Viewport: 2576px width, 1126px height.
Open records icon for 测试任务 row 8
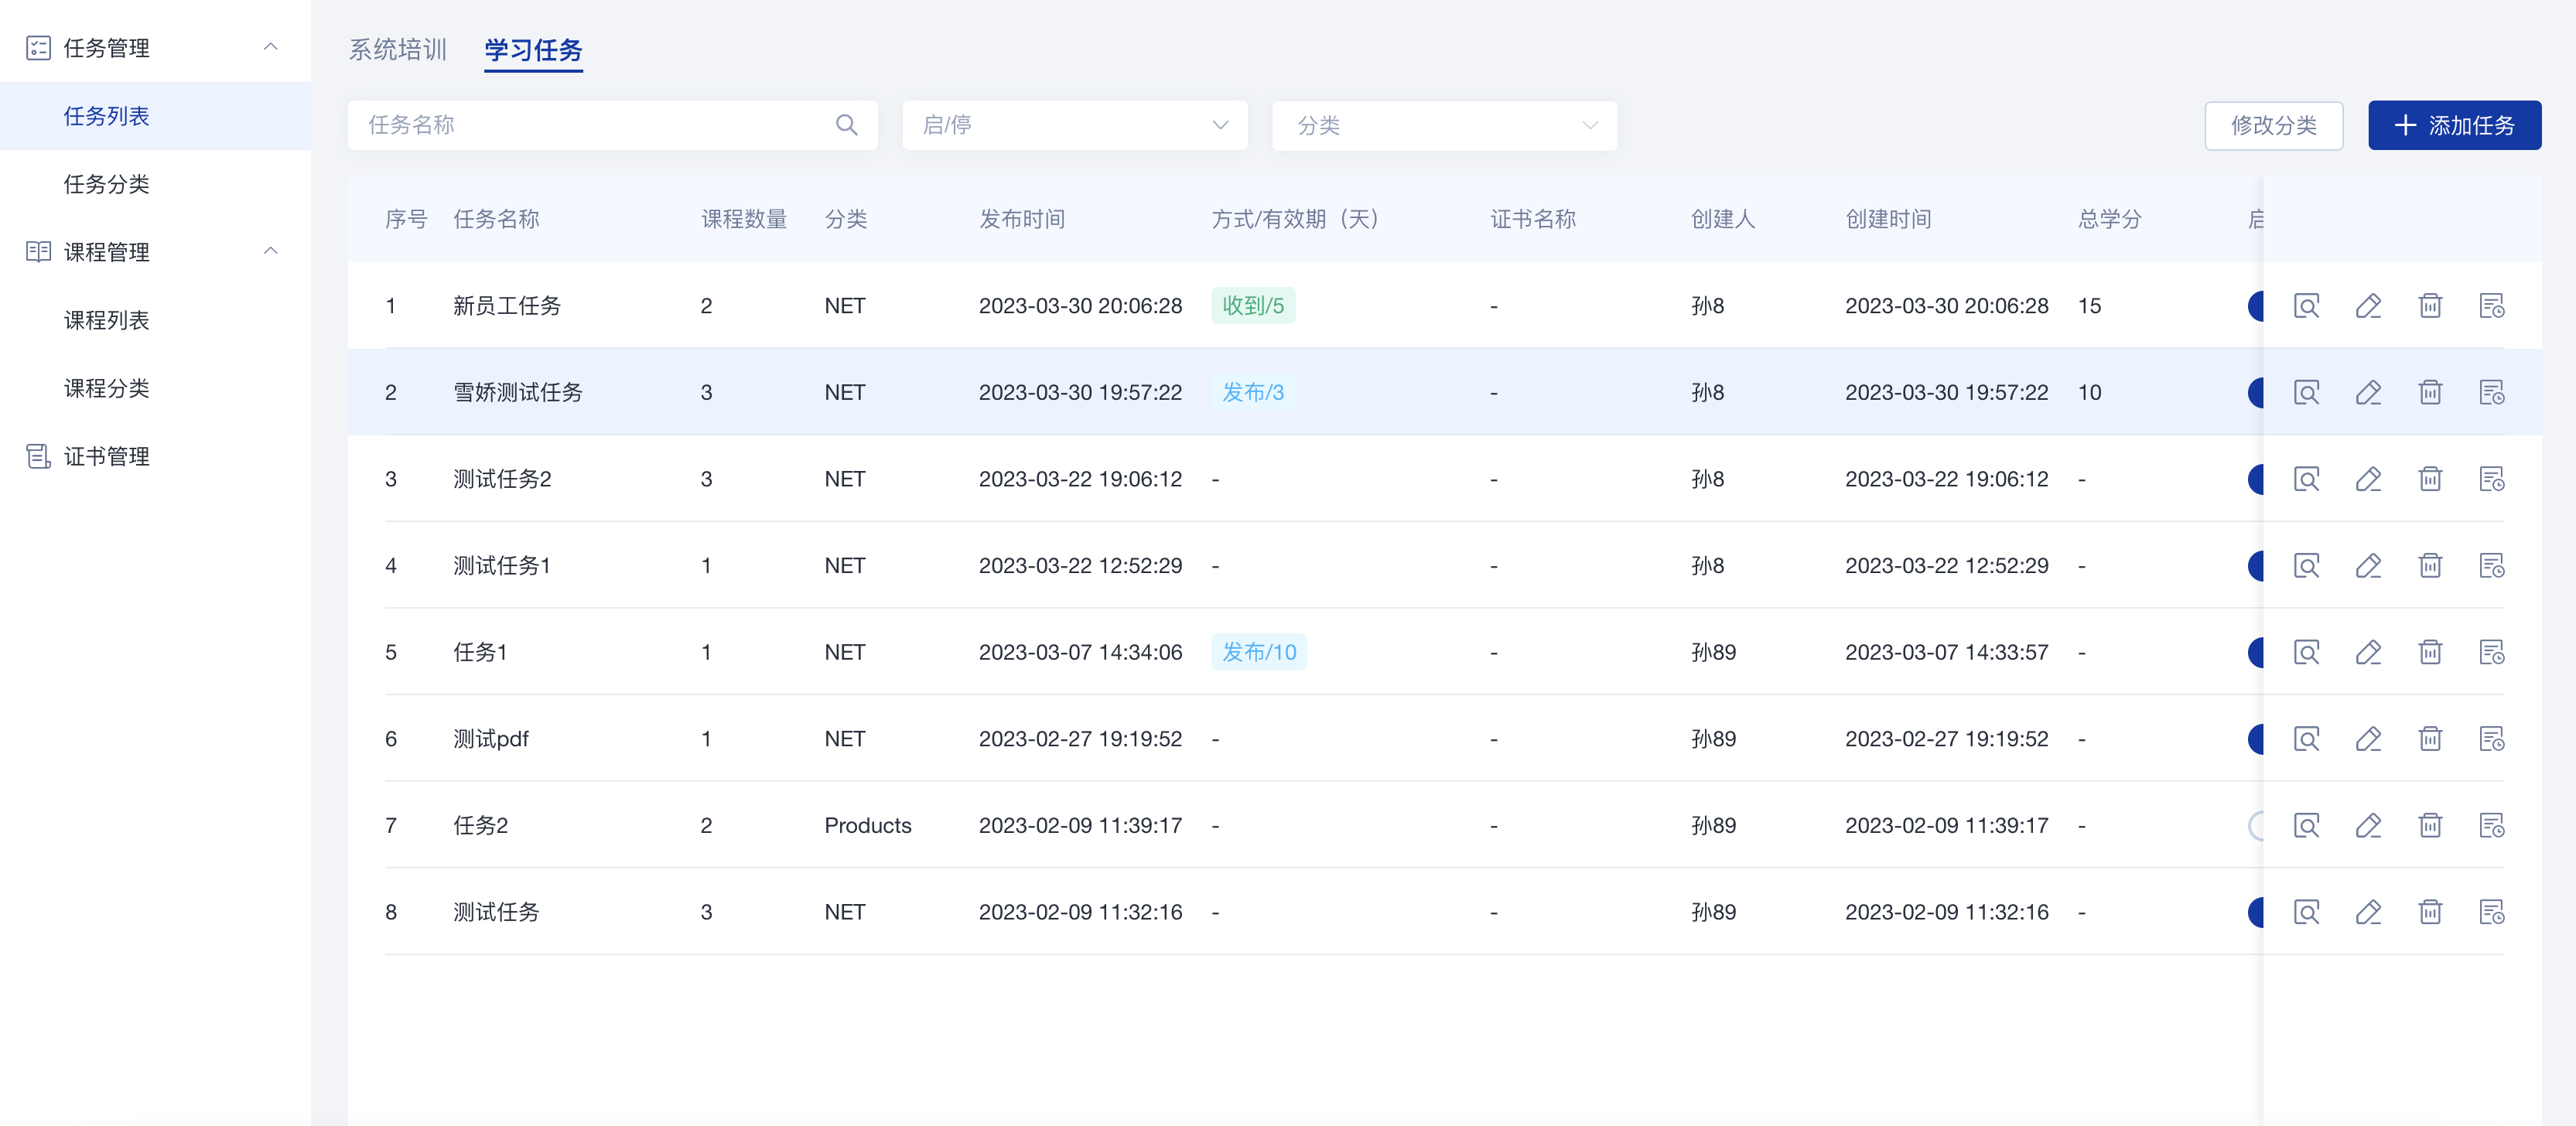[2492, 912]
